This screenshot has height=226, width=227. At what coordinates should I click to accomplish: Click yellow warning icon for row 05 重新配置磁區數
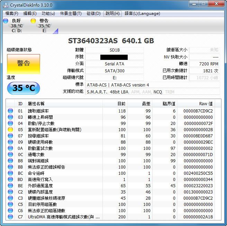click(x=10, y=129)
